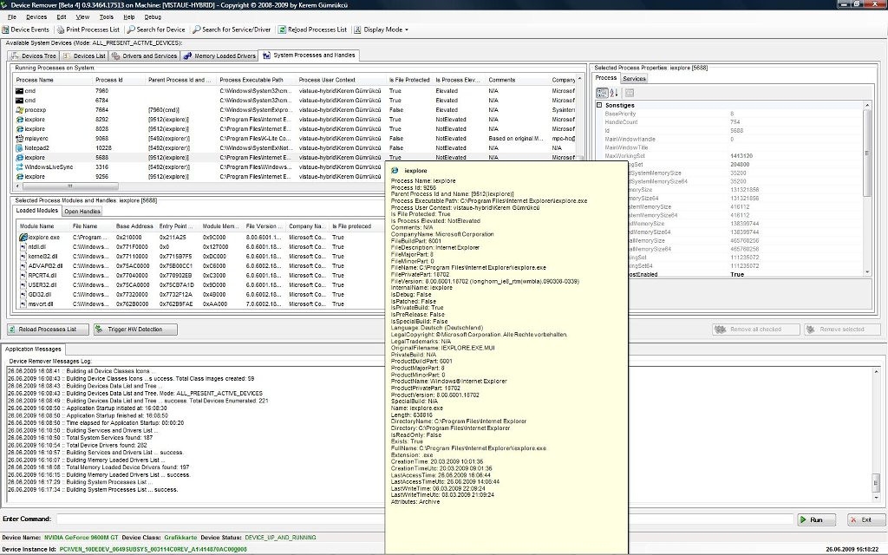Click the Remove all checked button
This screenshot has height=555, width=888.
(x=756, y=329)
